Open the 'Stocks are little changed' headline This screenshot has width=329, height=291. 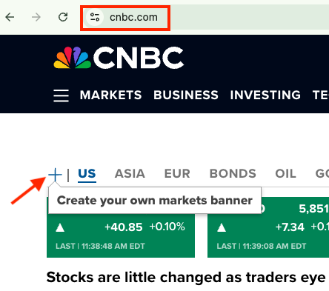point(186,278)
